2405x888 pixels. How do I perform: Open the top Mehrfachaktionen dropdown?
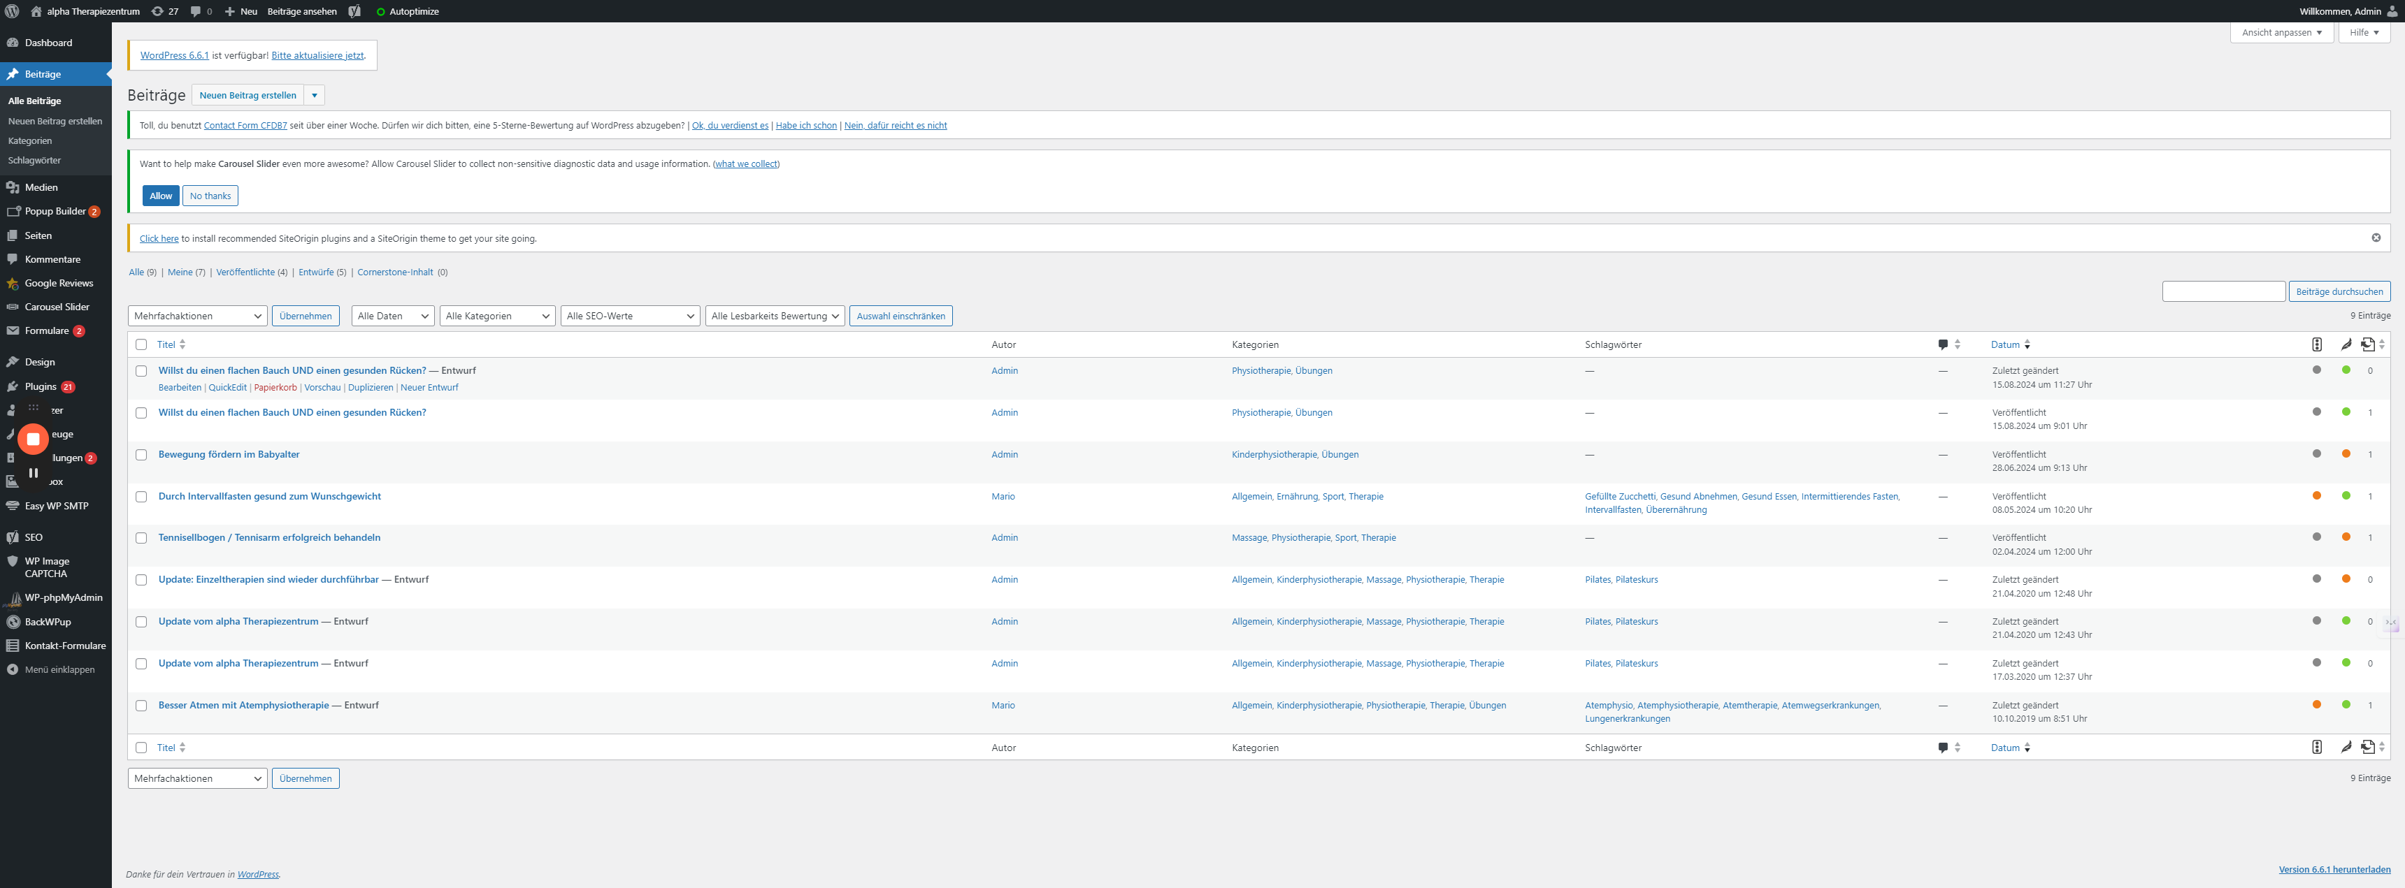197,316
